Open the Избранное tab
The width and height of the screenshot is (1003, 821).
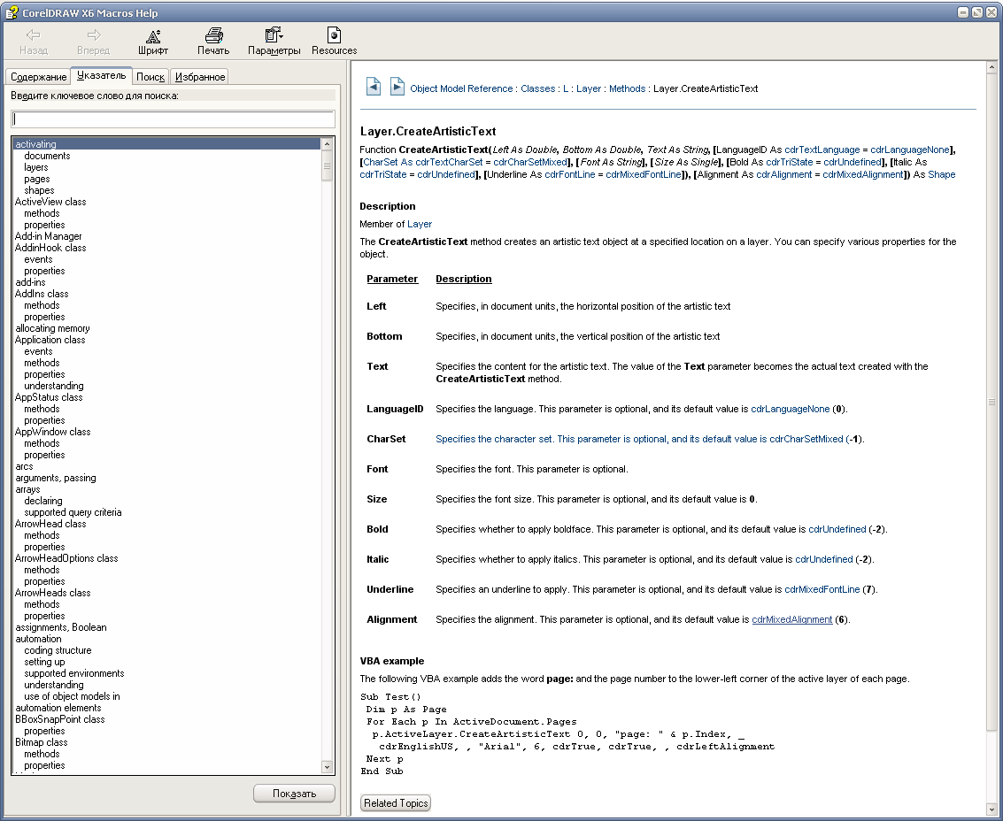[x=200, y=77]
